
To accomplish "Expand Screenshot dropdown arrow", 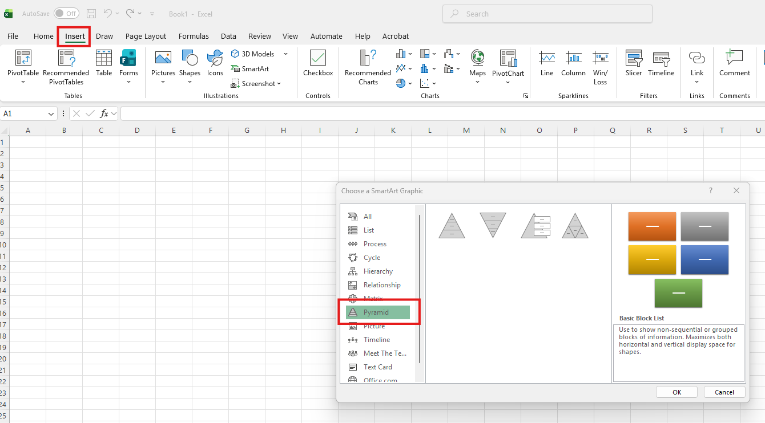I will (x=279, y=83).
